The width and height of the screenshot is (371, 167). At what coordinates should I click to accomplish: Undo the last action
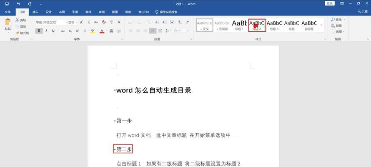coord(18,4)
